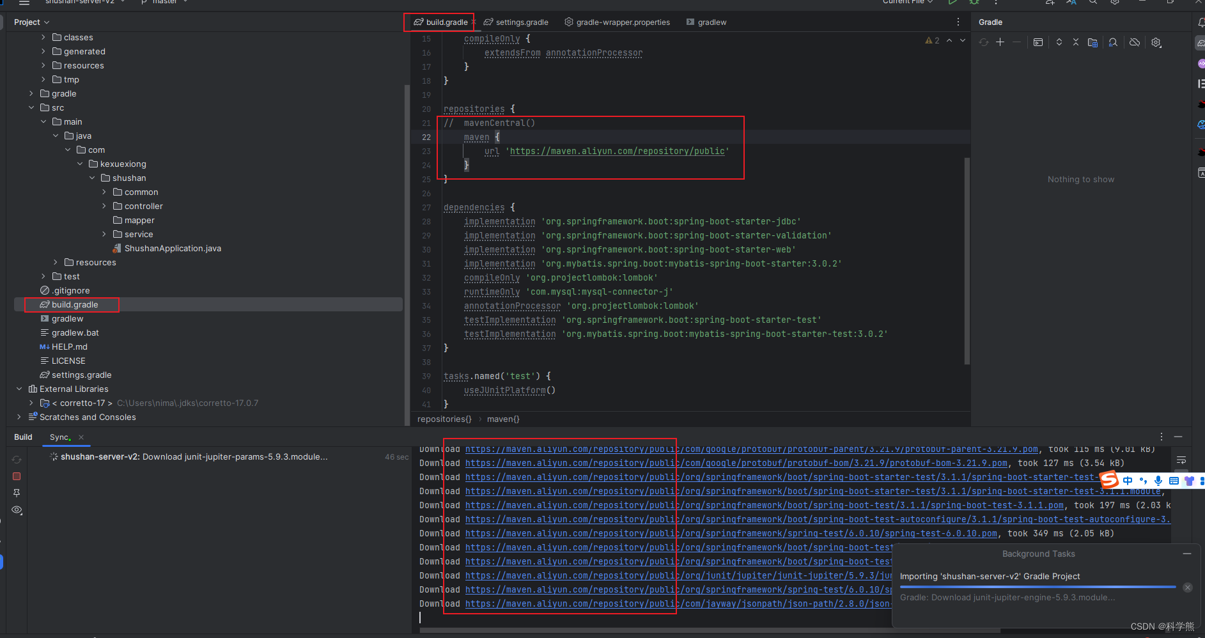Viewport: 1205px width, 638px height.
Task: Click the Build tab label
Action: click(23, 437)
